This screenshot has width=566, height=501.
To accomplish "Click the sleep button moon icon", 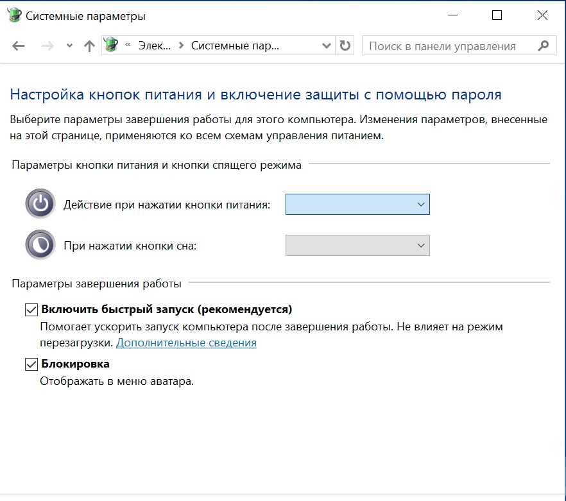I will point(40,245).
